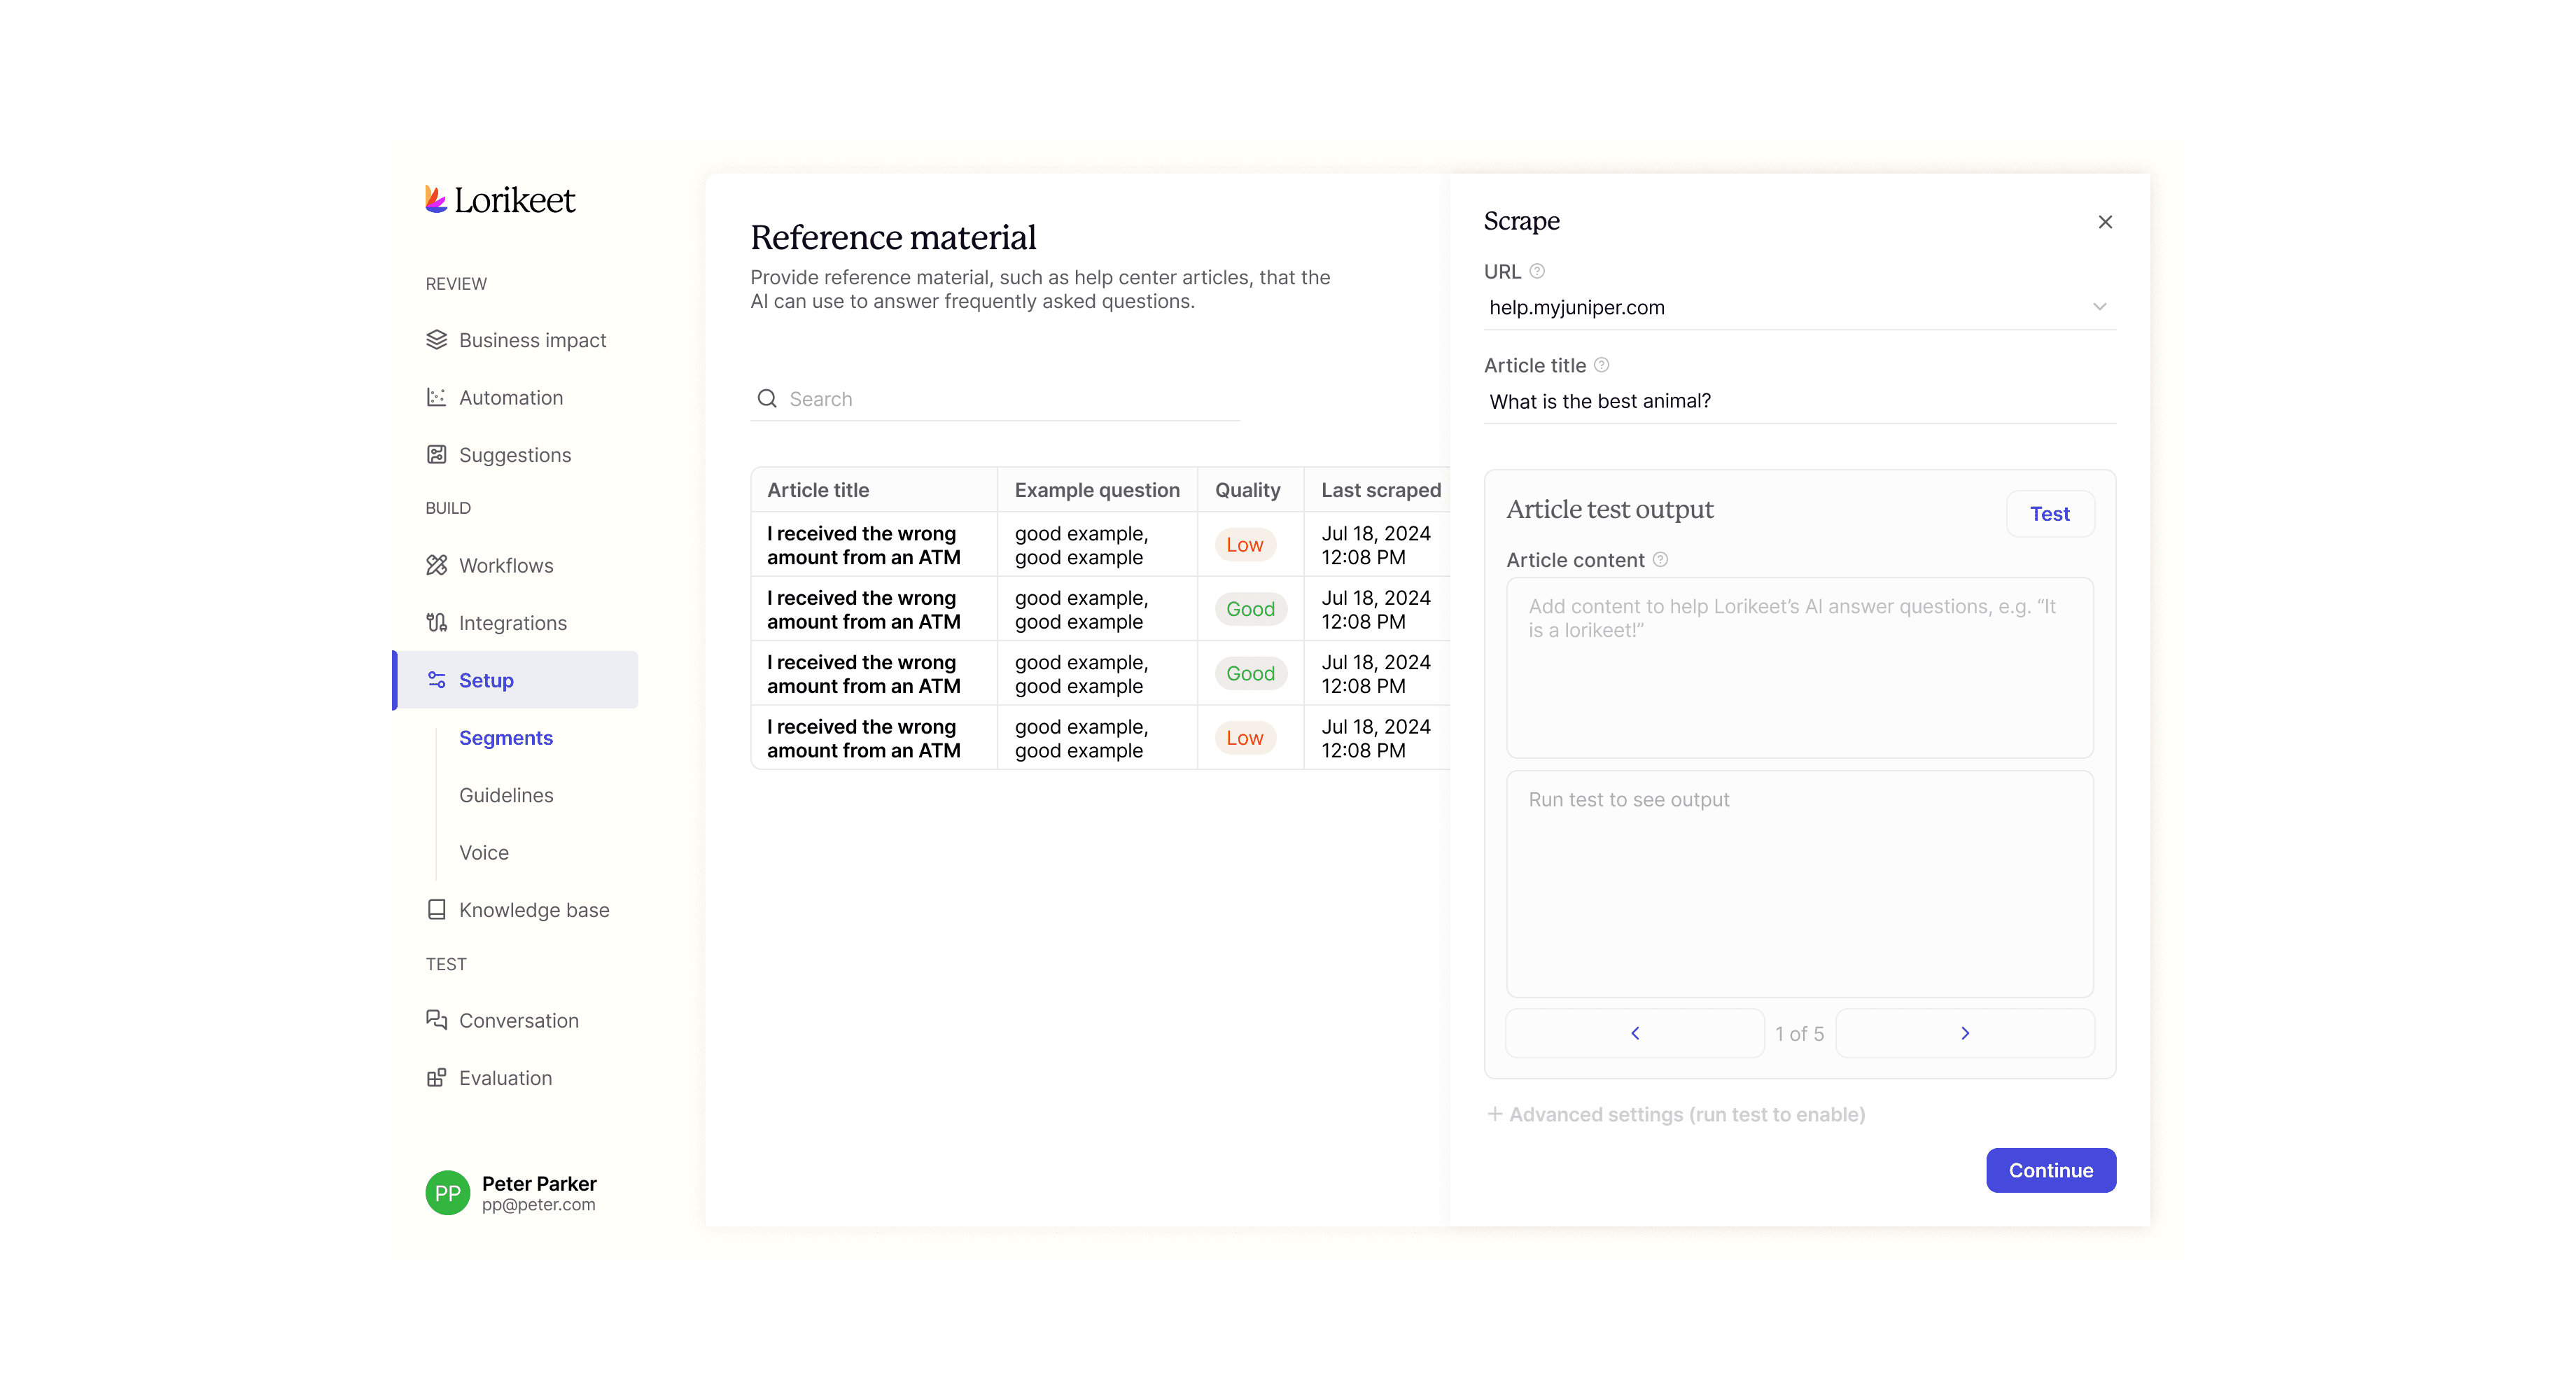Click the Low badge in the fourth row
2576x1400 pixels.
[1245, 738]
